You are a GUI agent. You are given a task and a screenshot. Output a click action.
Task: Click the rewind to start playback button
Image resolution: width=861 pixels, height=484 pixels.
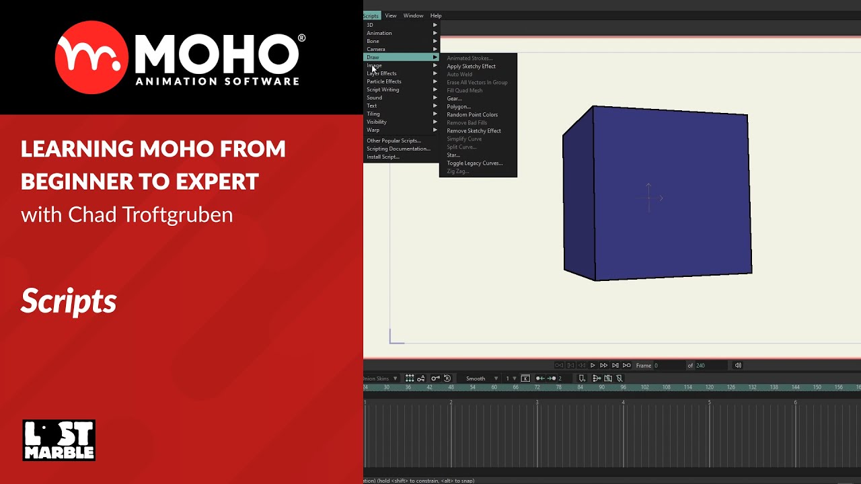559,365
